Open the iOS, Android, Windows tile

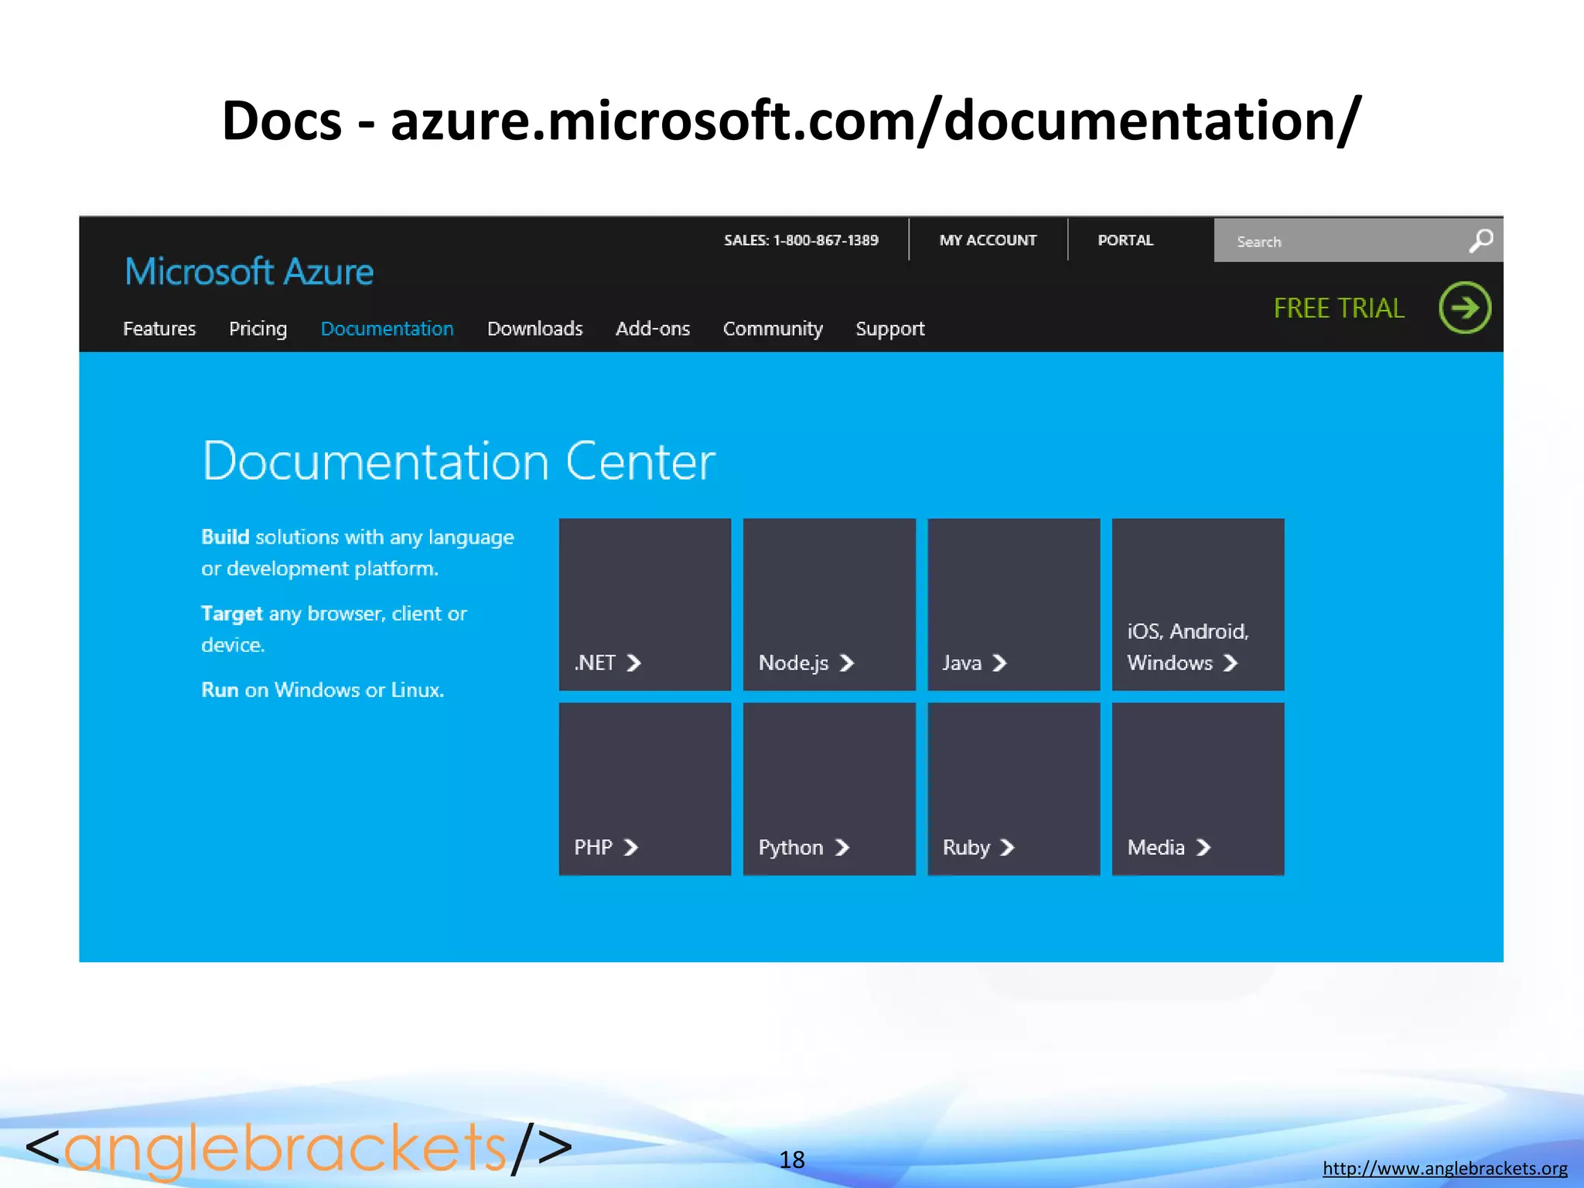coord(1198,604)
